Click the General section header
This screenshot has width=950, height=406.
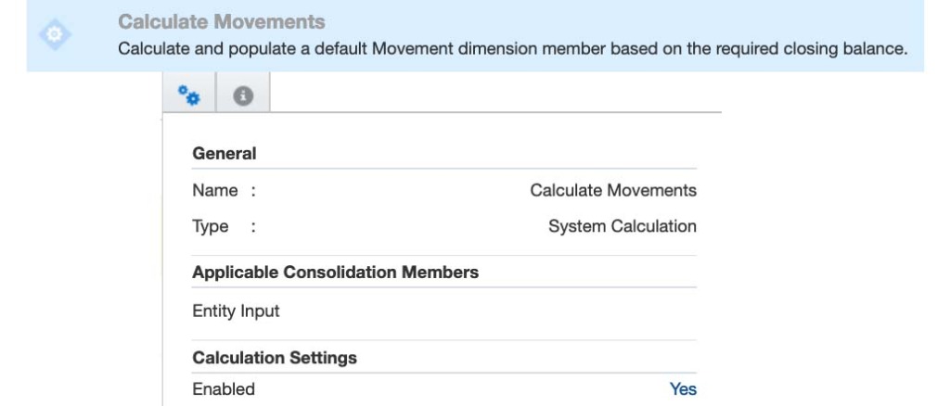point(225,153)
